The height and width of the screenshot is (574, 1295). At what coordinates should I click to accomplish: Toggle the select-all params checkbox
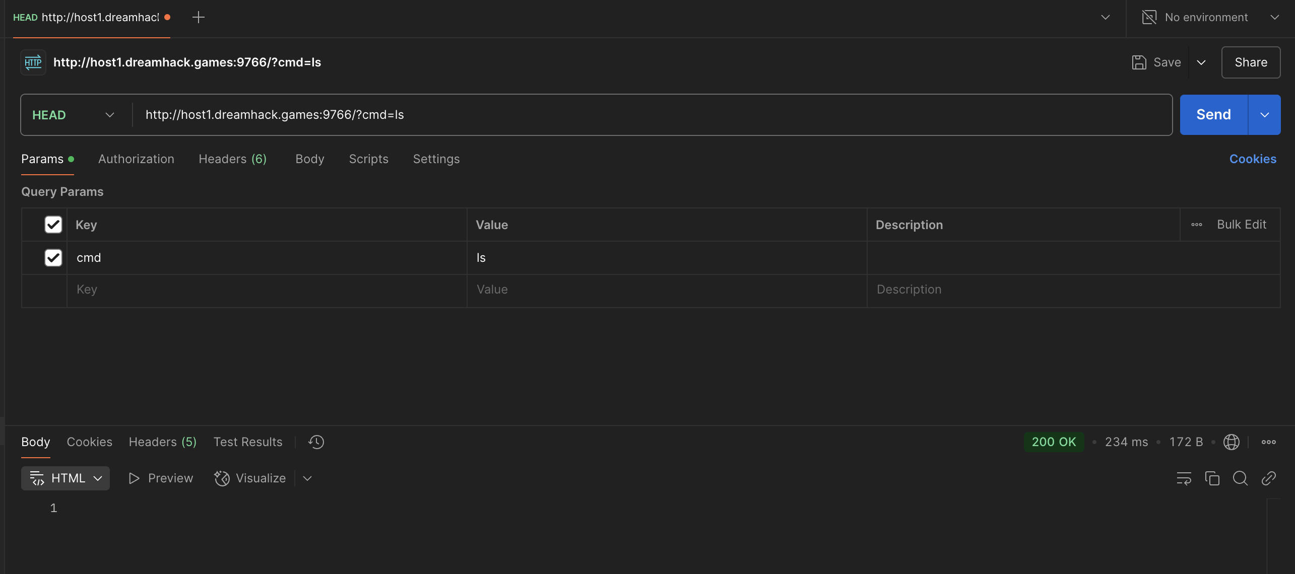(53, 225)
